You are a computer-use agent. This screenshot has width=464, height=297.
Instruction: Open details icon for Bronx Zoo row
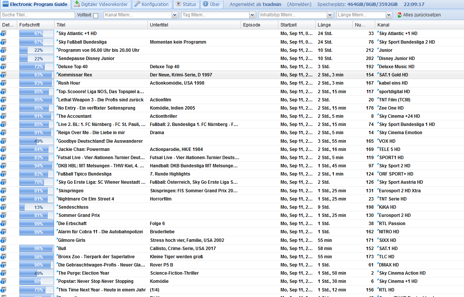4,256
